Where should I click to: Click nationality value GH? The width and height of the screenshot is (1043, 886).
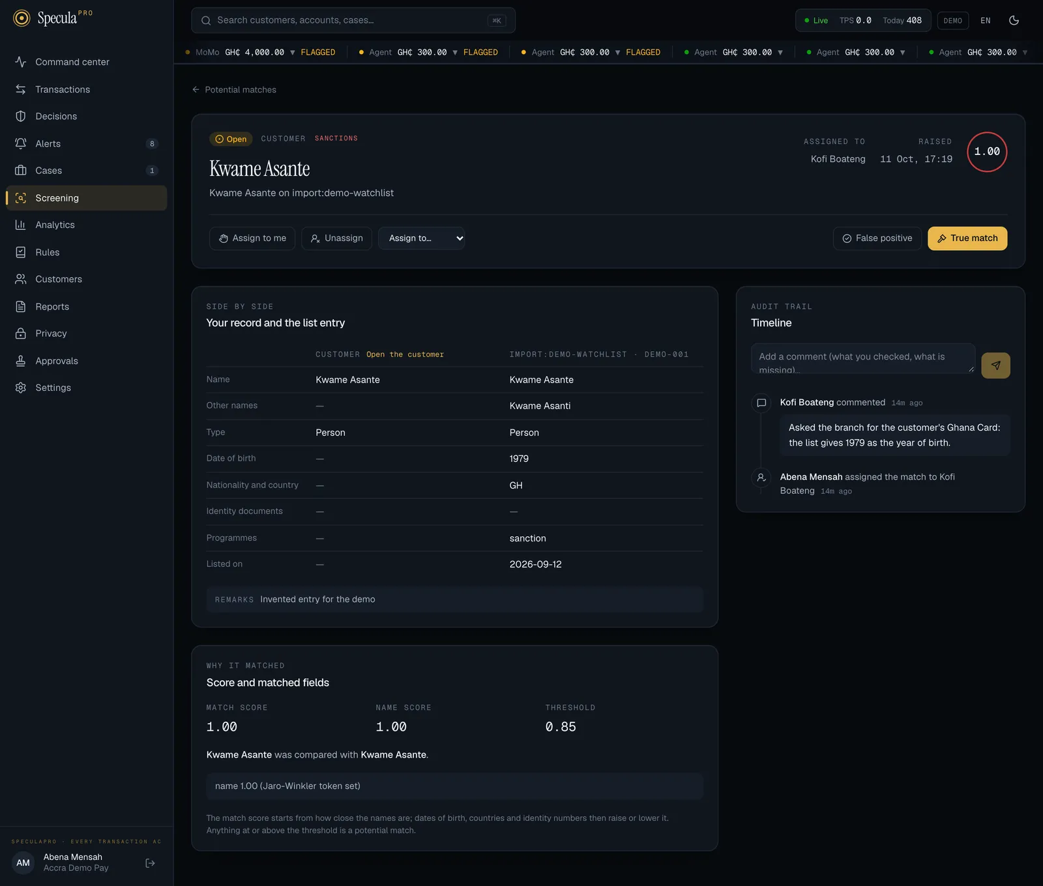pyautogui.click(x=516, y=485)
